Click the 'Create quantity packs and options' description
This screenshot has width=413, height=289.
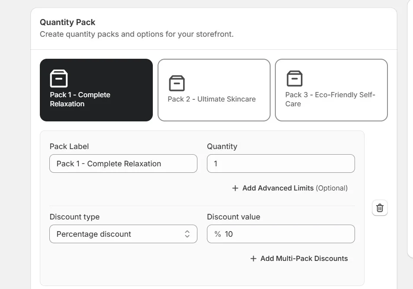click(x=137, y=34)
